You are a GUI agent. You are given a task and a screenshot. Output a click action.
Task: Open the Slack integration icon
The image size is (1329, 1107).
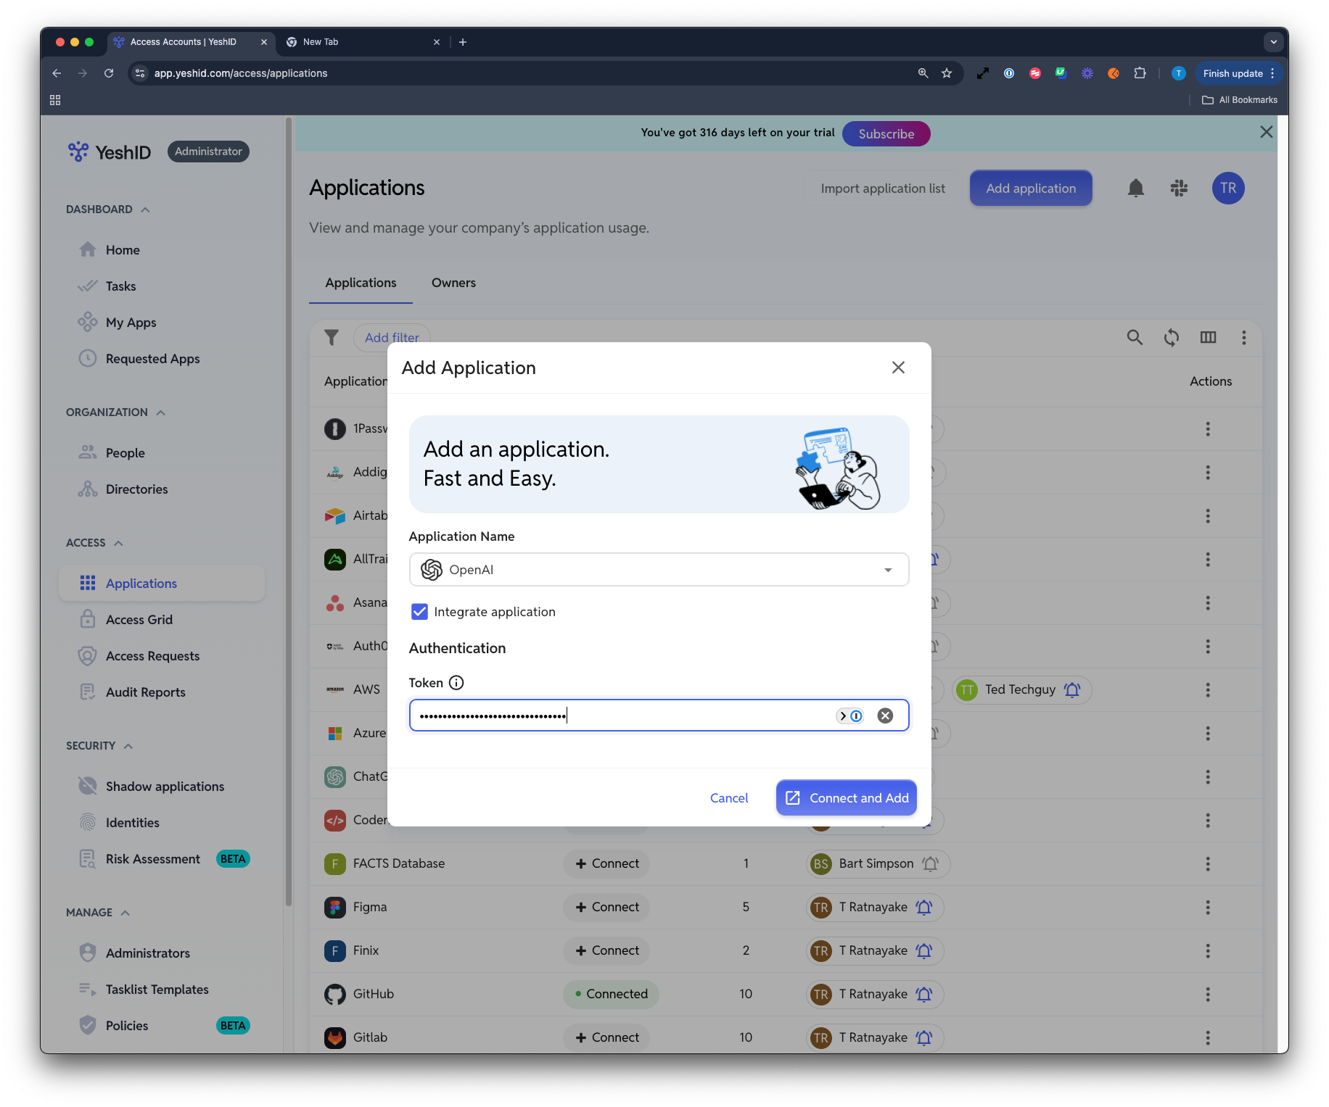tap(1179, 188)
